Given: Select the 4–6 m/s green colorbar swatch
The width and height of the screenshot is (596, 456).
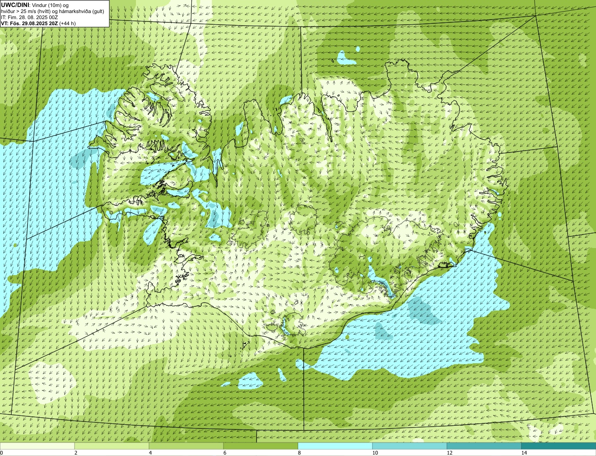Looking at the screenshot, I should coord(186,446).
